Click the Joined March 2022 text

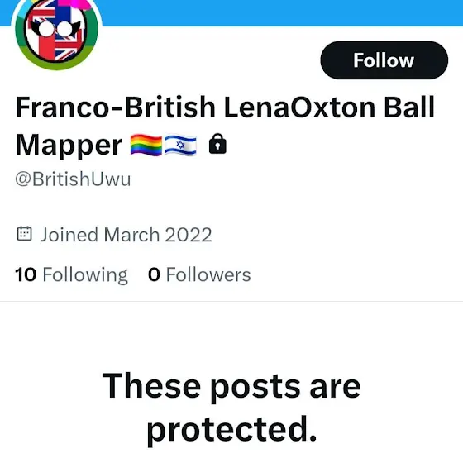pos(126,235)
